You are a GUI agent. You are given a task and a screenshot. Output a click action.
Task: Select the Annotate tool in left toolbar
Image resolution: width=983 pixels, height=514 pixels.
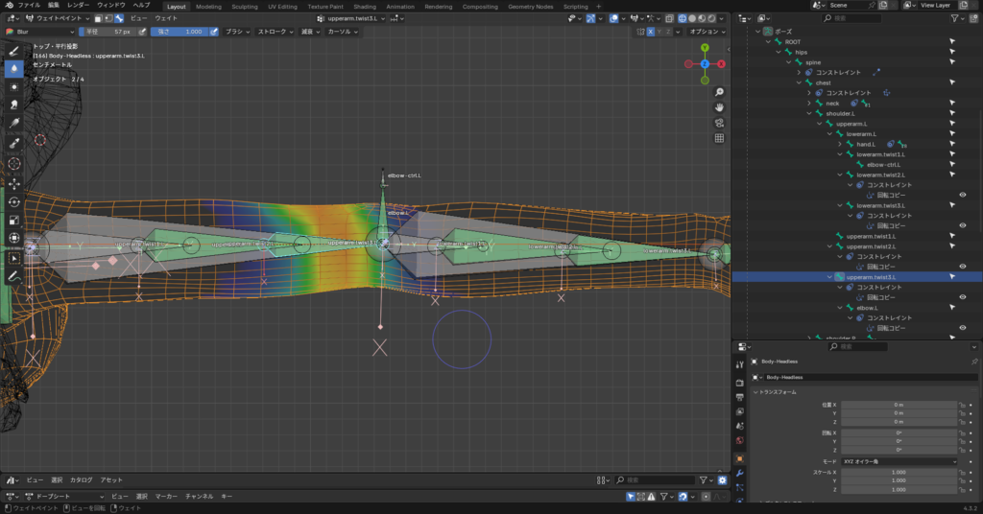point(14,275)
